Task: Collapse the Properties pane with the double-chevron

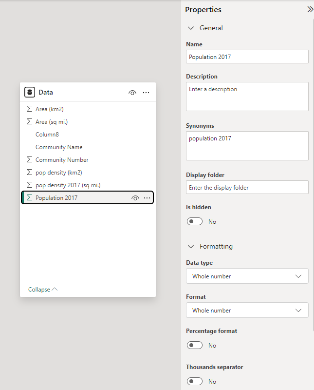Action: coord(310,9)
